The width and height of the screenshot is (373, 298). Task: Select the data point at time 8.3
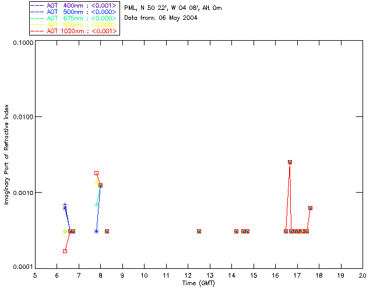click(107, 231)
